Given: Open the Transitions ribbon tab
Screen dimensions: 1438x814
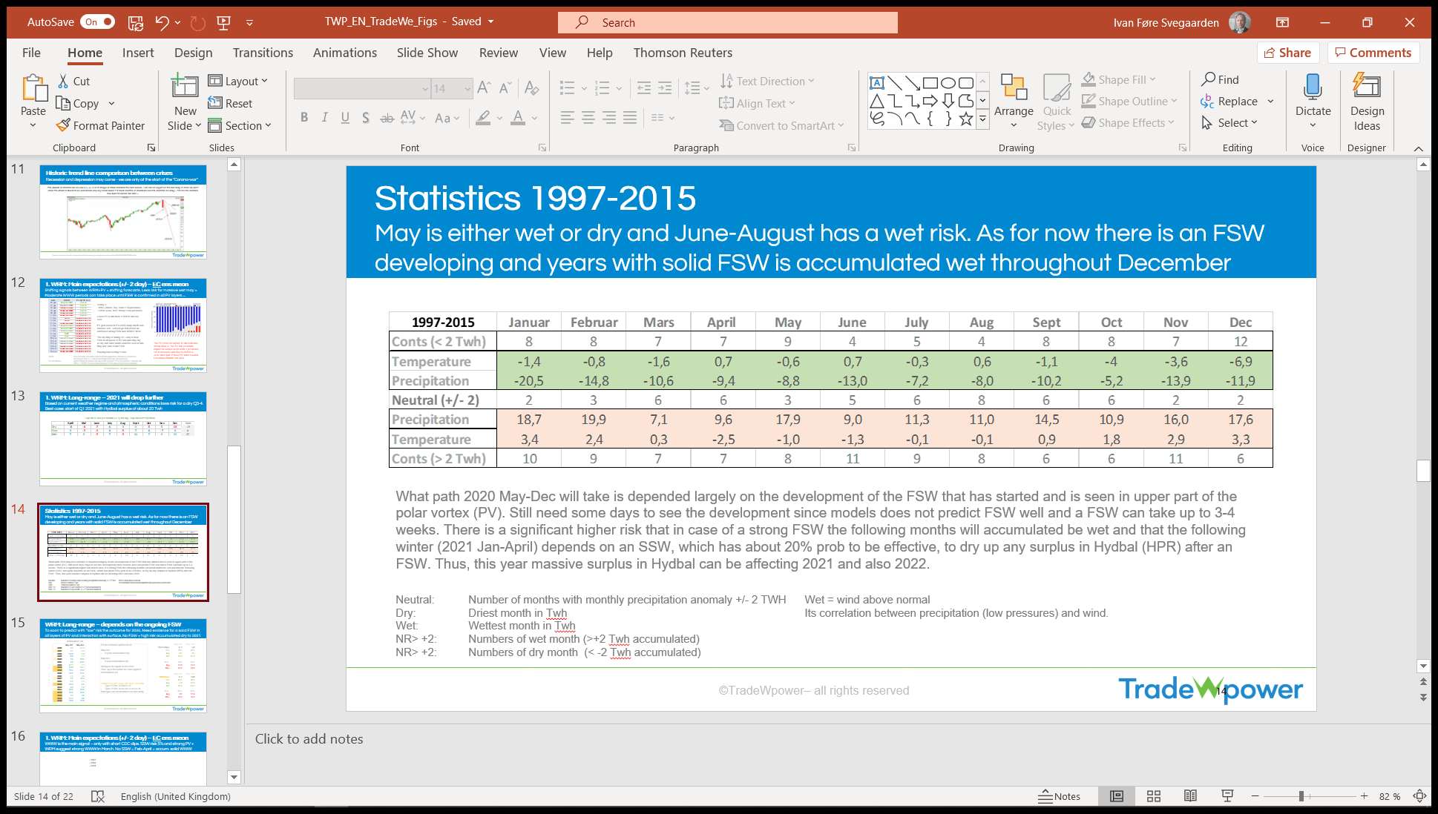Looking at the screenshot, I should click(263, 53).
